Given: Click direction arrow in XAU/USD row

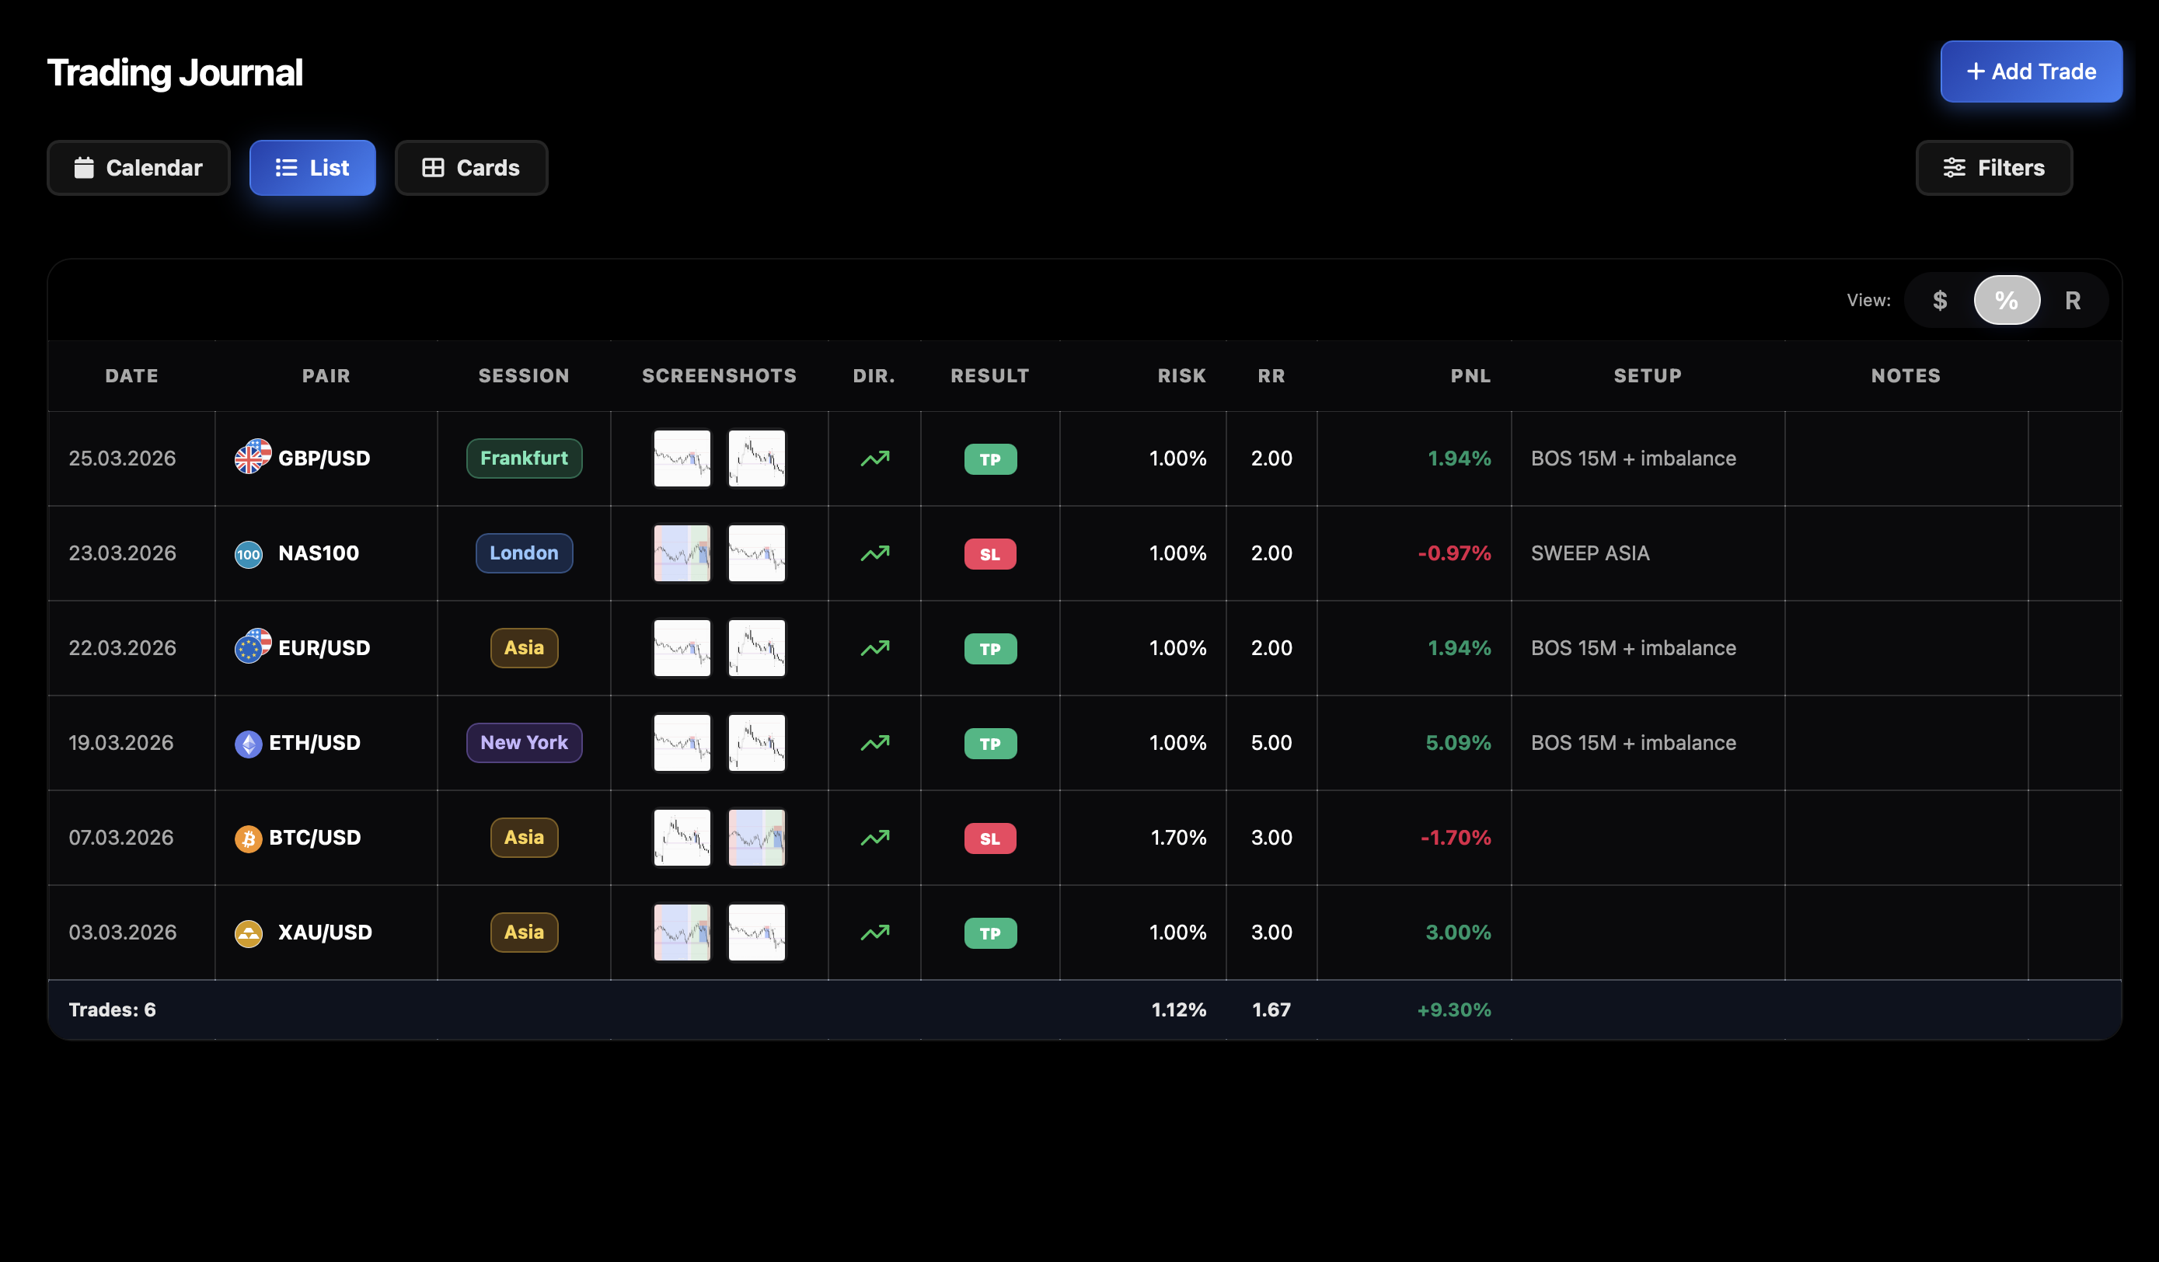Looking at the screenshot, I should coord(875,933).
